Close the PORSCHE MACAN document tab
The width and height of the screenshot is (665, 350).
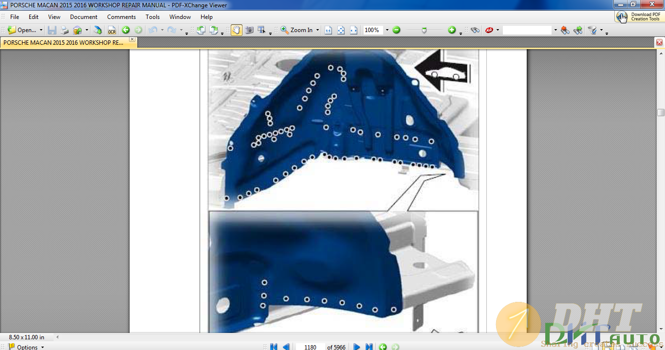[x=132, y=39]
